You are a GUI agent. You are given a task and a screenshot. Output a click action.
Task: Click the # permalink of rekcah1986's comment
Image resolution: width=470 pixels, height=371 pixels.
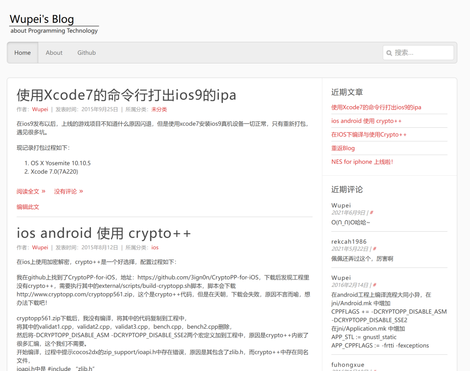pos(375,249)
